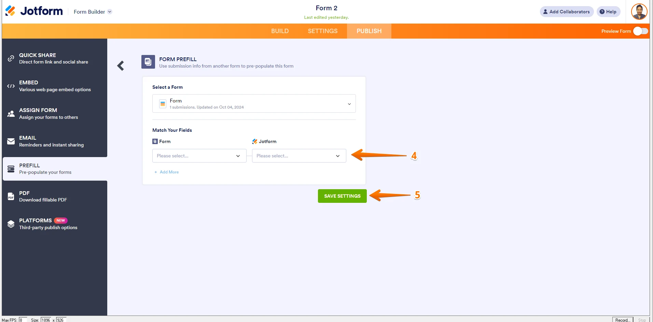Expand the Form Builder chevron menu
653x322 pixels.
point(110,11)
